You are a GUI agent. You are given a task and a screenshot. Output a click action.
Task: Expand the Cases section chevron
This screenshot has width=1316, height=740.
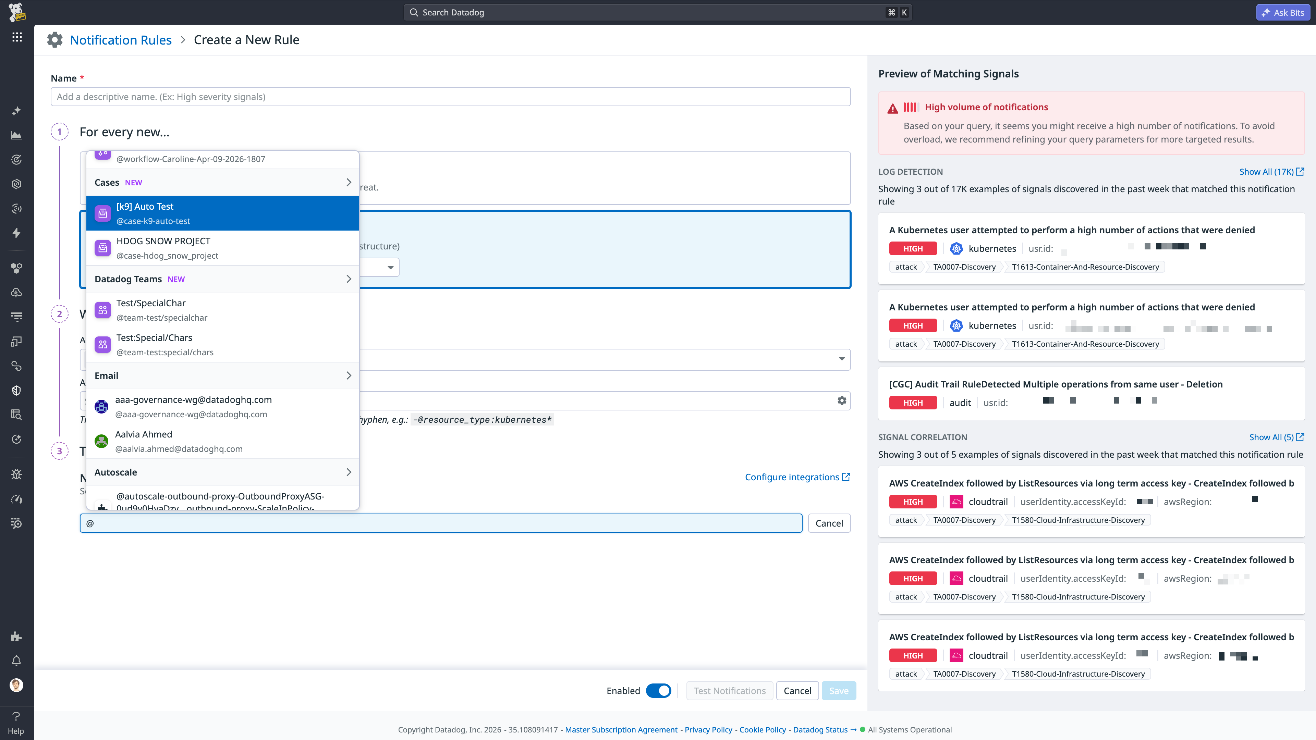tap(349, 182)
